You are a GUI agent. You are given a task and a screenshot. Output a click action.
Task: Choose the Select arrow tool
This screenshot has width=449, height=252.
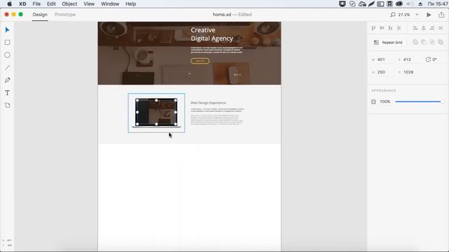[8, 30]
